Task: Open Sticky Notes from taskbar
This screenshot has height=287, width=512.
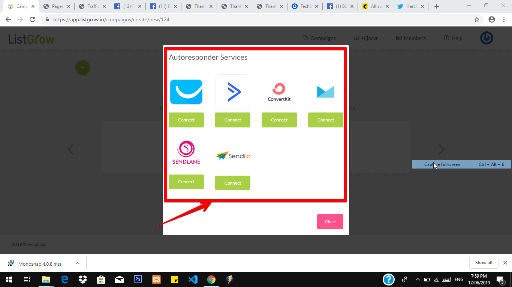Action: tap(175, 279)
